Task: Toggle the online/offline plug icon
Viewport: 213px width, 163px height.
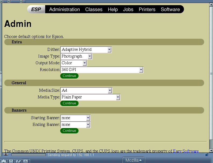Action: coord(6,154)
